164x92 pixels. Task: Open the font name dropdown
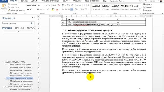click(37, 5)
